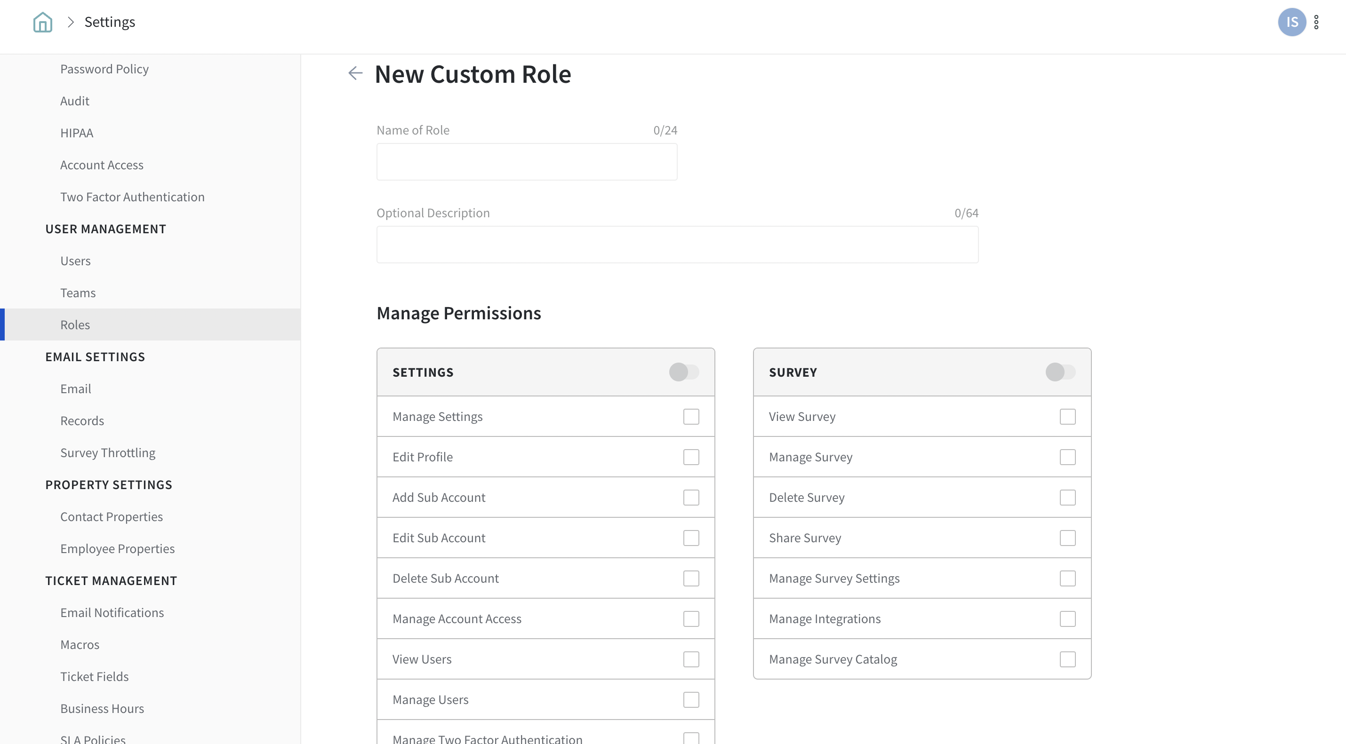1346x744 pixels.
Task: Click the breadcrumb chevron before Settings
Action: click(71, 22)
